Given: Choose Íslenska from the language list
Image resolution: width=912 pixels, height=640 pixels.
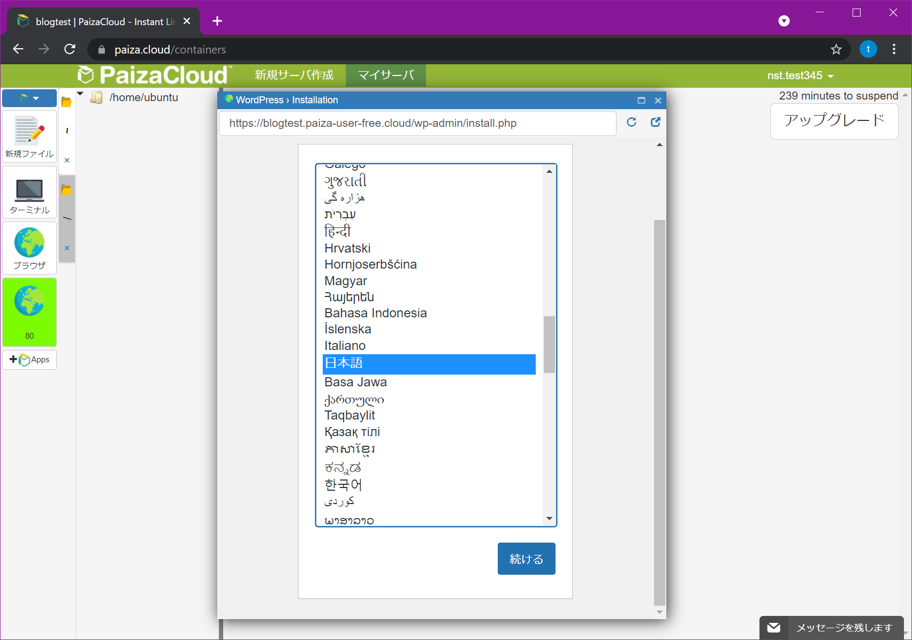Looking at the screenshot, I should coord(429,329).
